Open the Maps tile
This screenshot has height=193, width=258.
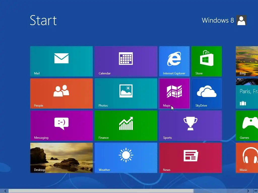174,93
